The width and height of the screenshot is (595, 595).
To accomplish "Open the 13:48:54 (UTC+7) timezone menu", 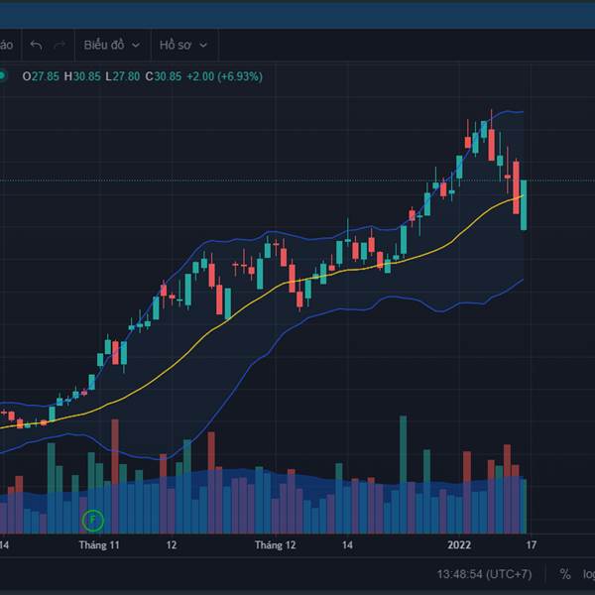I will coord(484,574).
